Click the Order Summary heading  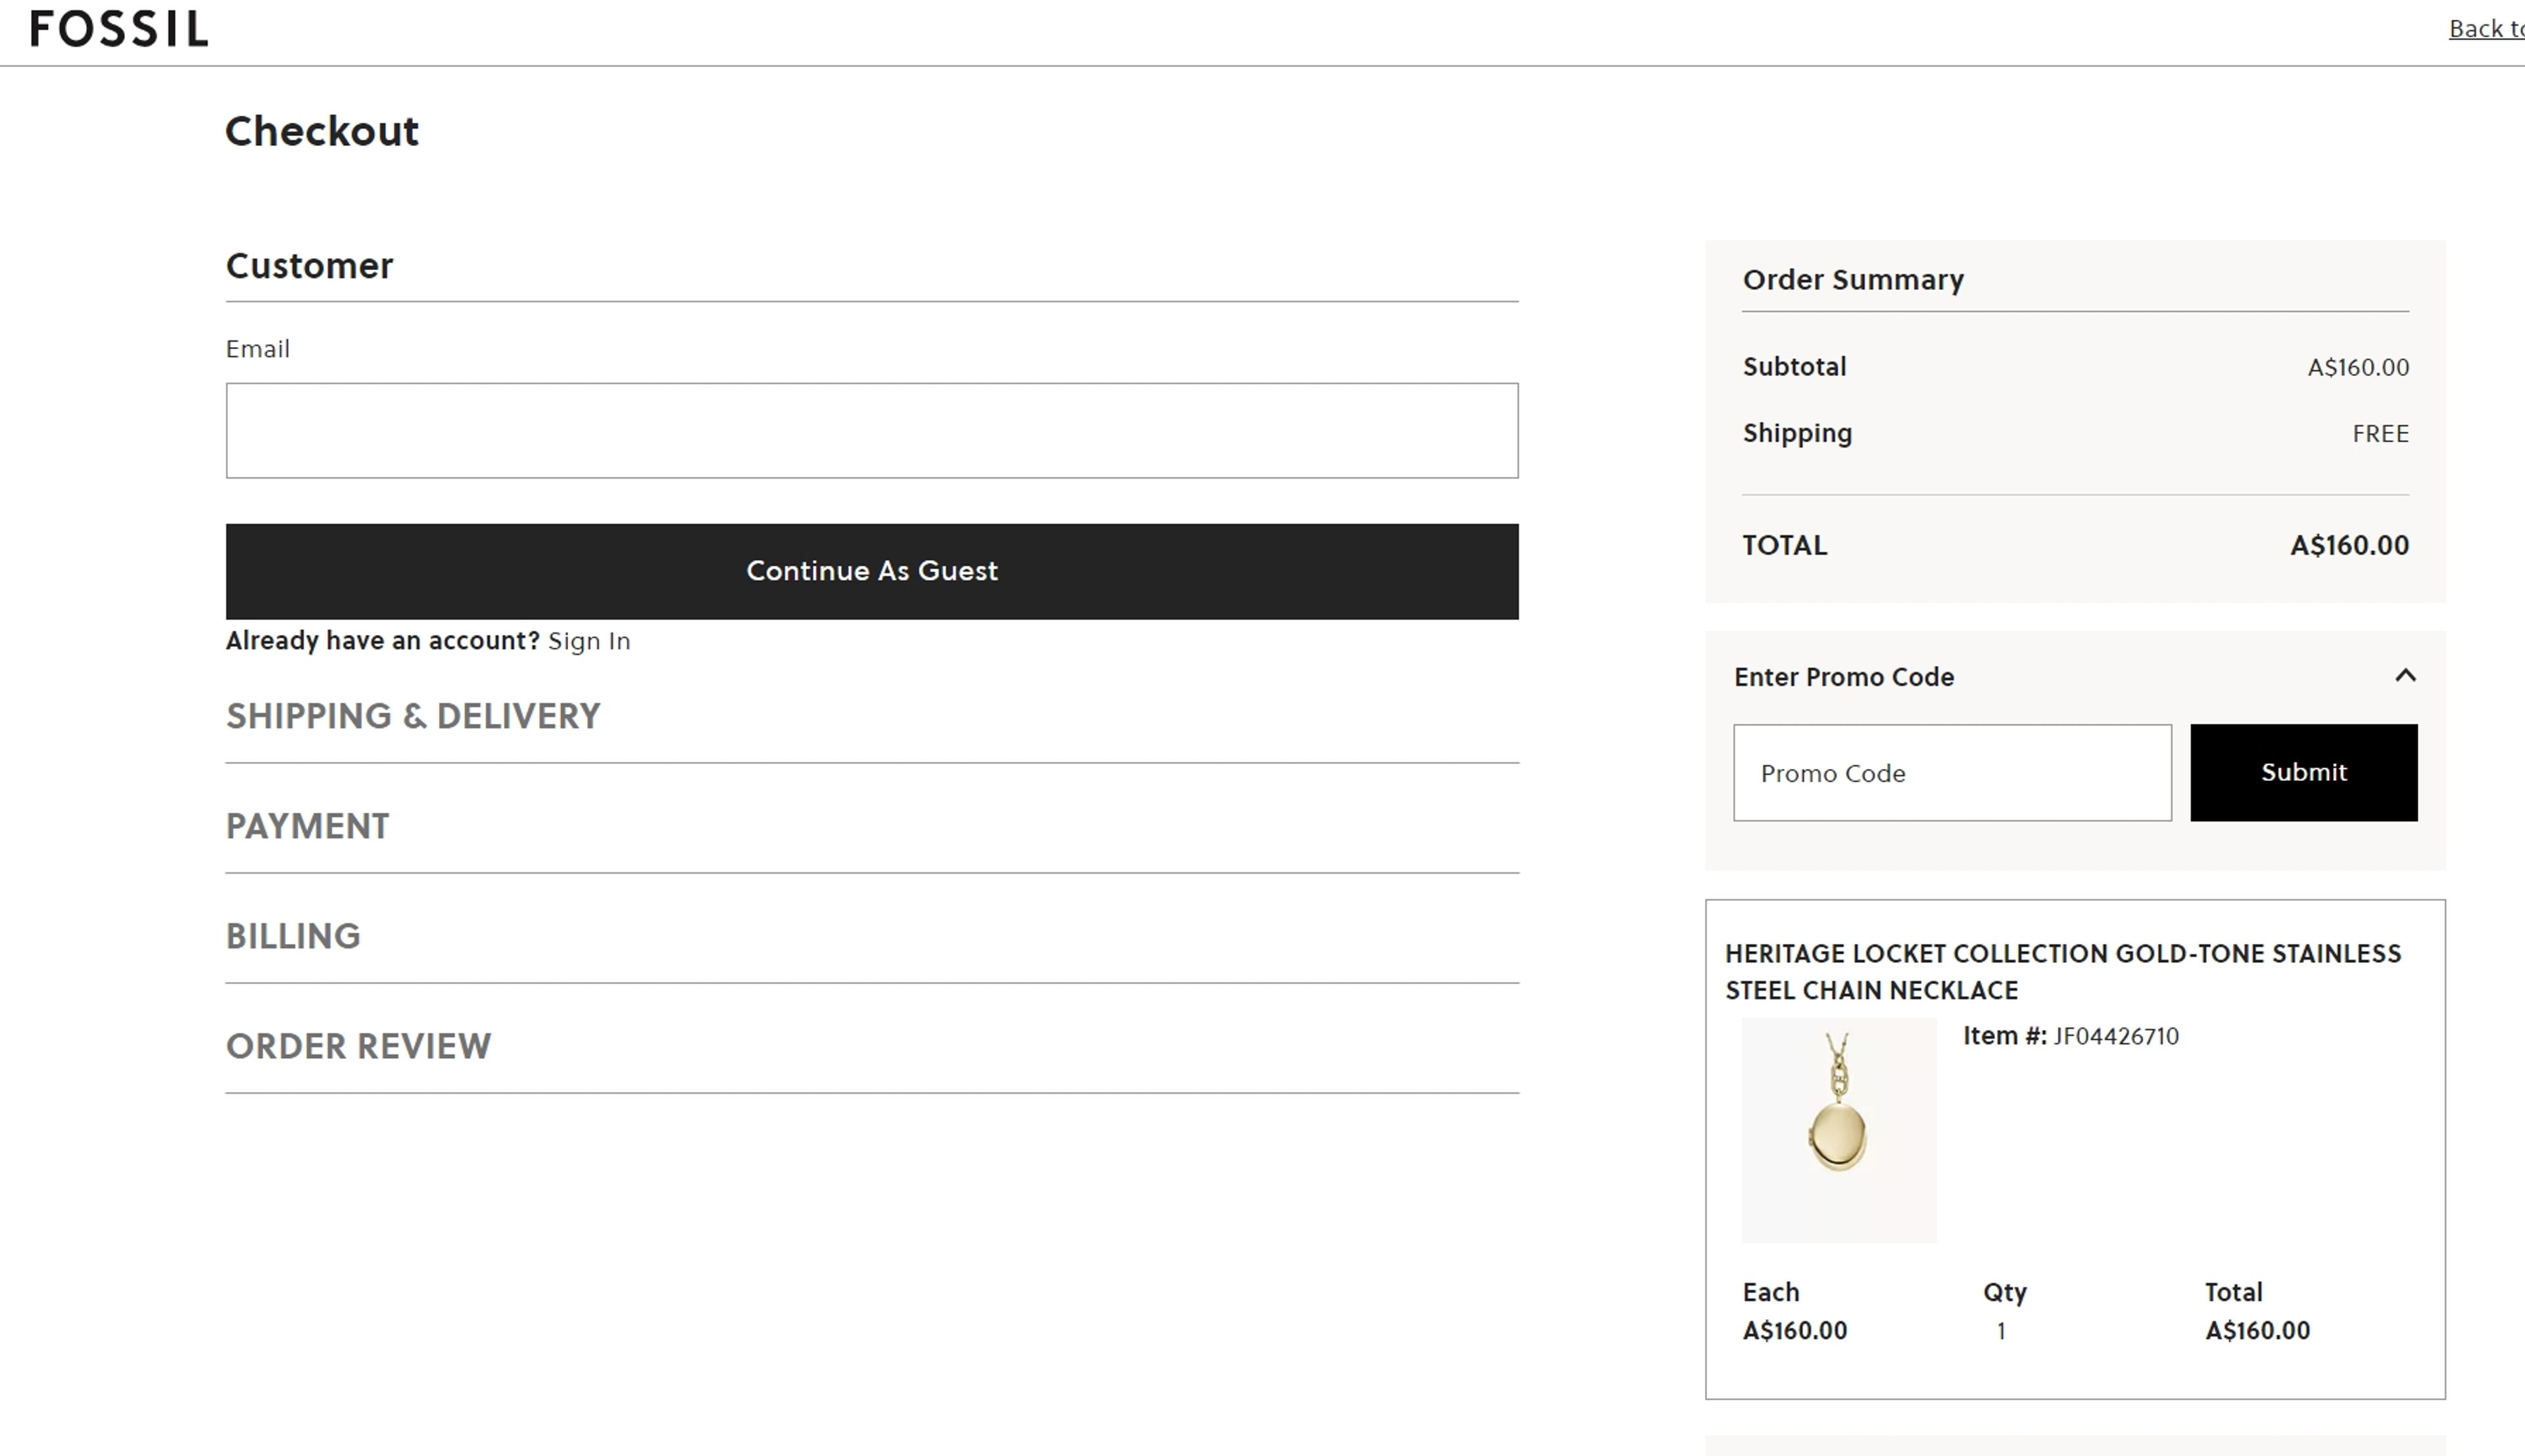(1853, 280)
